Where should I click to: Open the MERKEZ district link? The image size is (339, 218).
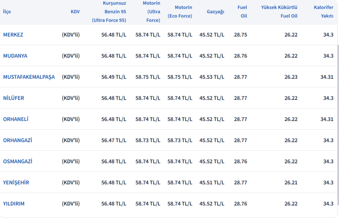click(13, 35)
